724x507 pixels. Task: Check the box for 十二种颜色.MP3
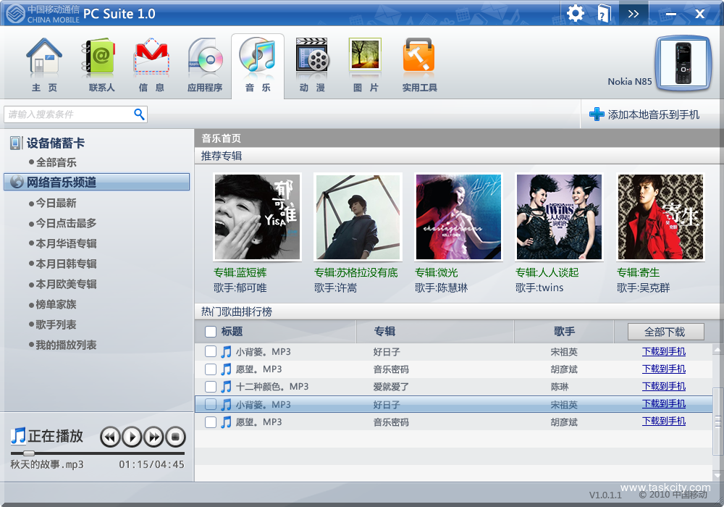[211, 387]
